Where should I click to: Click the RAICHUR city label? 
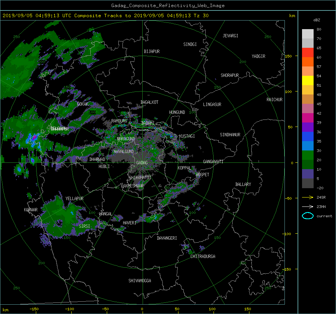pos(274,100)
